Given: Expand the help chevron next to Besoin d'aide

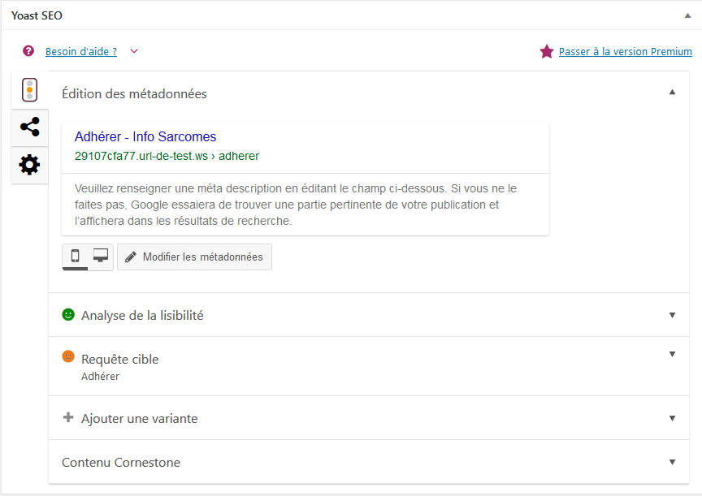Looking at the screenshot, I should pyautogui.click(x=134, y=51).
